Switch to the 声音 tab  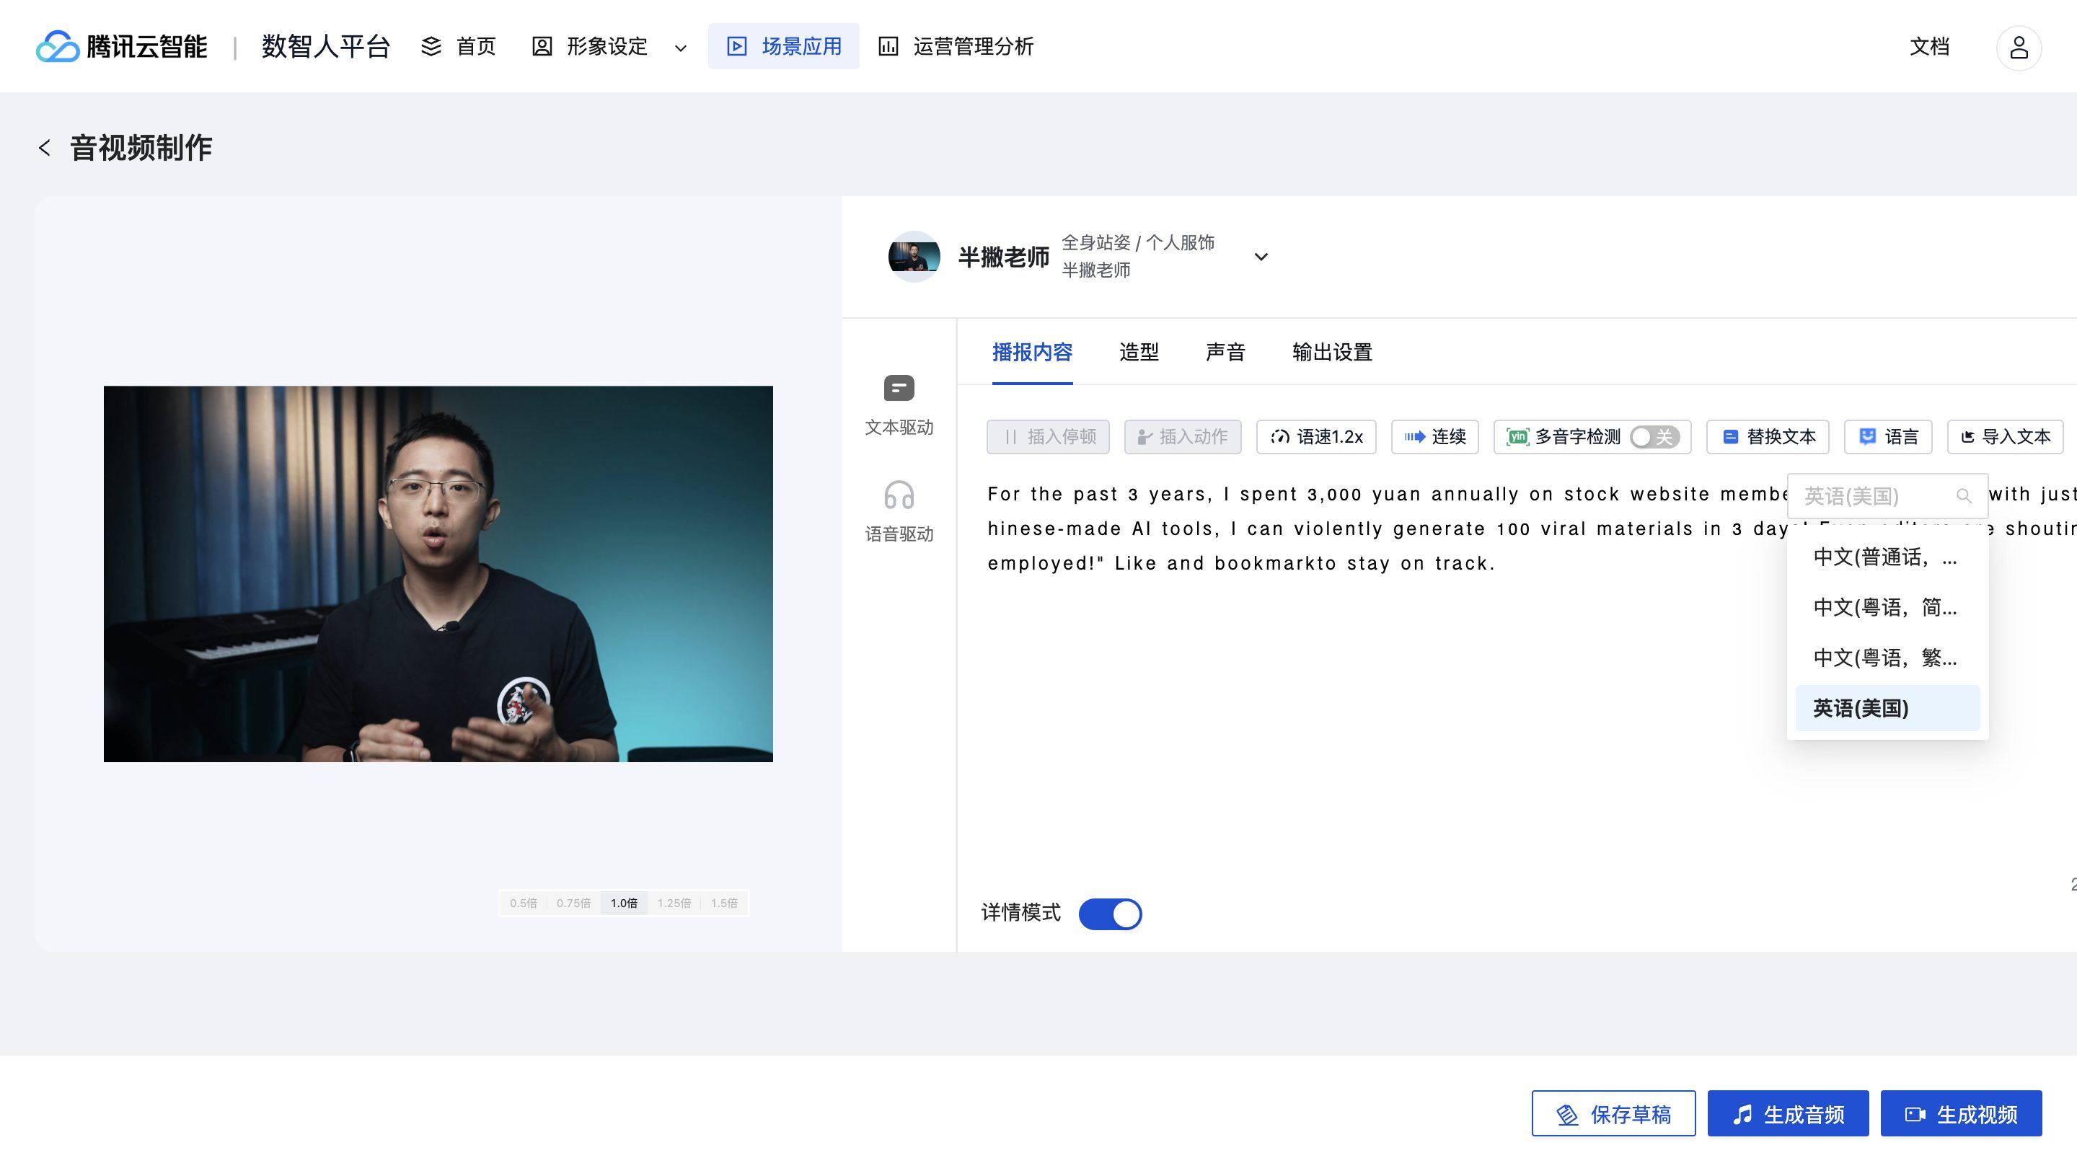[x=1225, y=352]
